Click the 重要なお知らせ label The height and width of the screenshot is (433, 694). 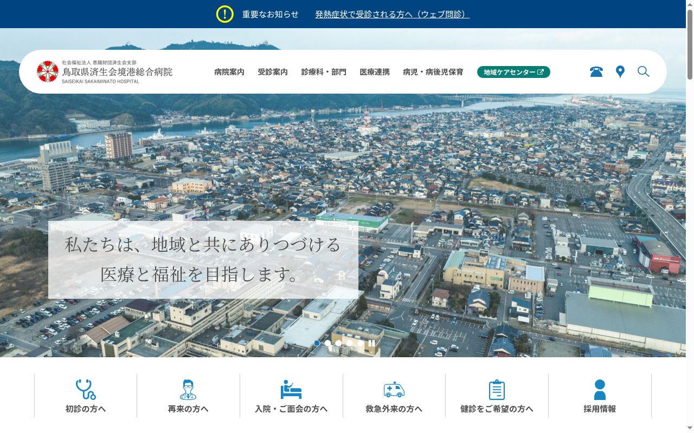271,15
